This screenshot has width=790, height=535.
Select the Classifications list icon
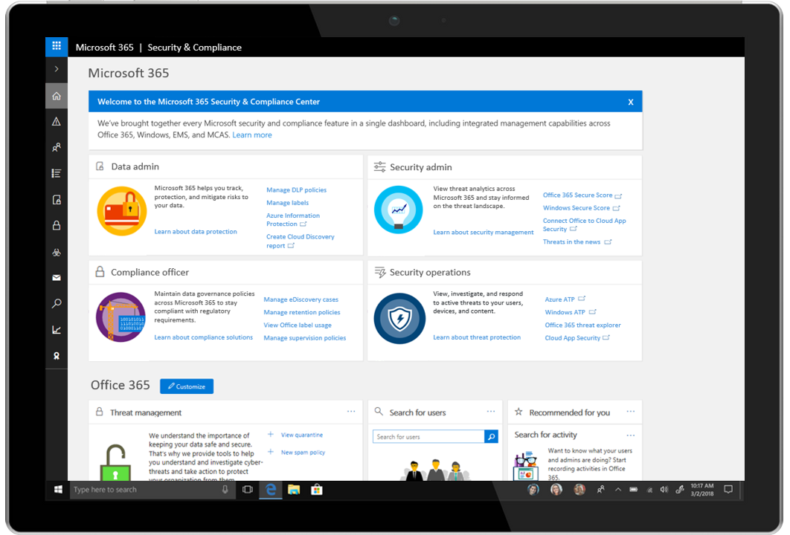click(57, 173)
